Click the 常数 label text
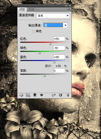The image size is (101, 139). pyautogui.click(x=23, y=71)
